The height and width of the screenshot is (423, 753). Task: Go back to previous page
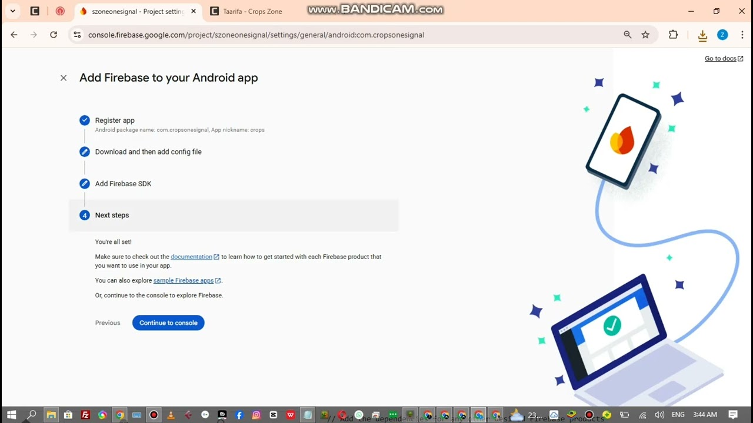click(14, 35)
